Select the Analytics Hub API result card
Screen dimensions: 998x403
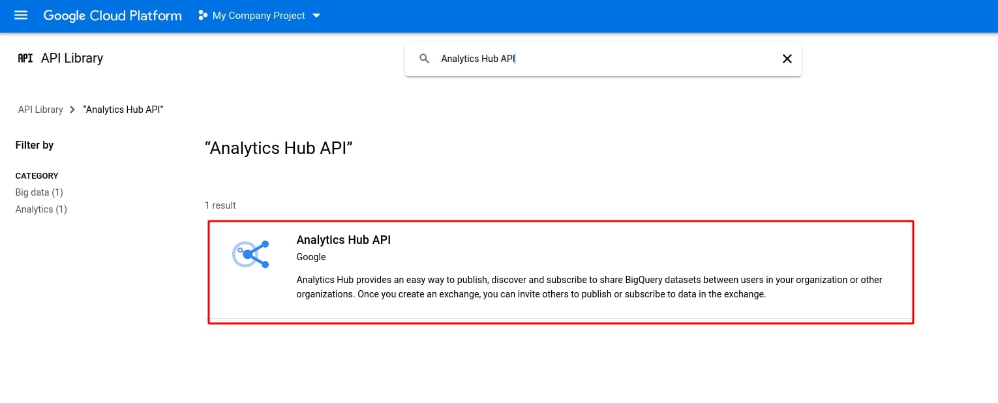(x=560, y=271)
